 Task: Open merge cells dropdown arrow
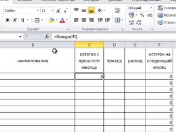click(x=122, y=20)
